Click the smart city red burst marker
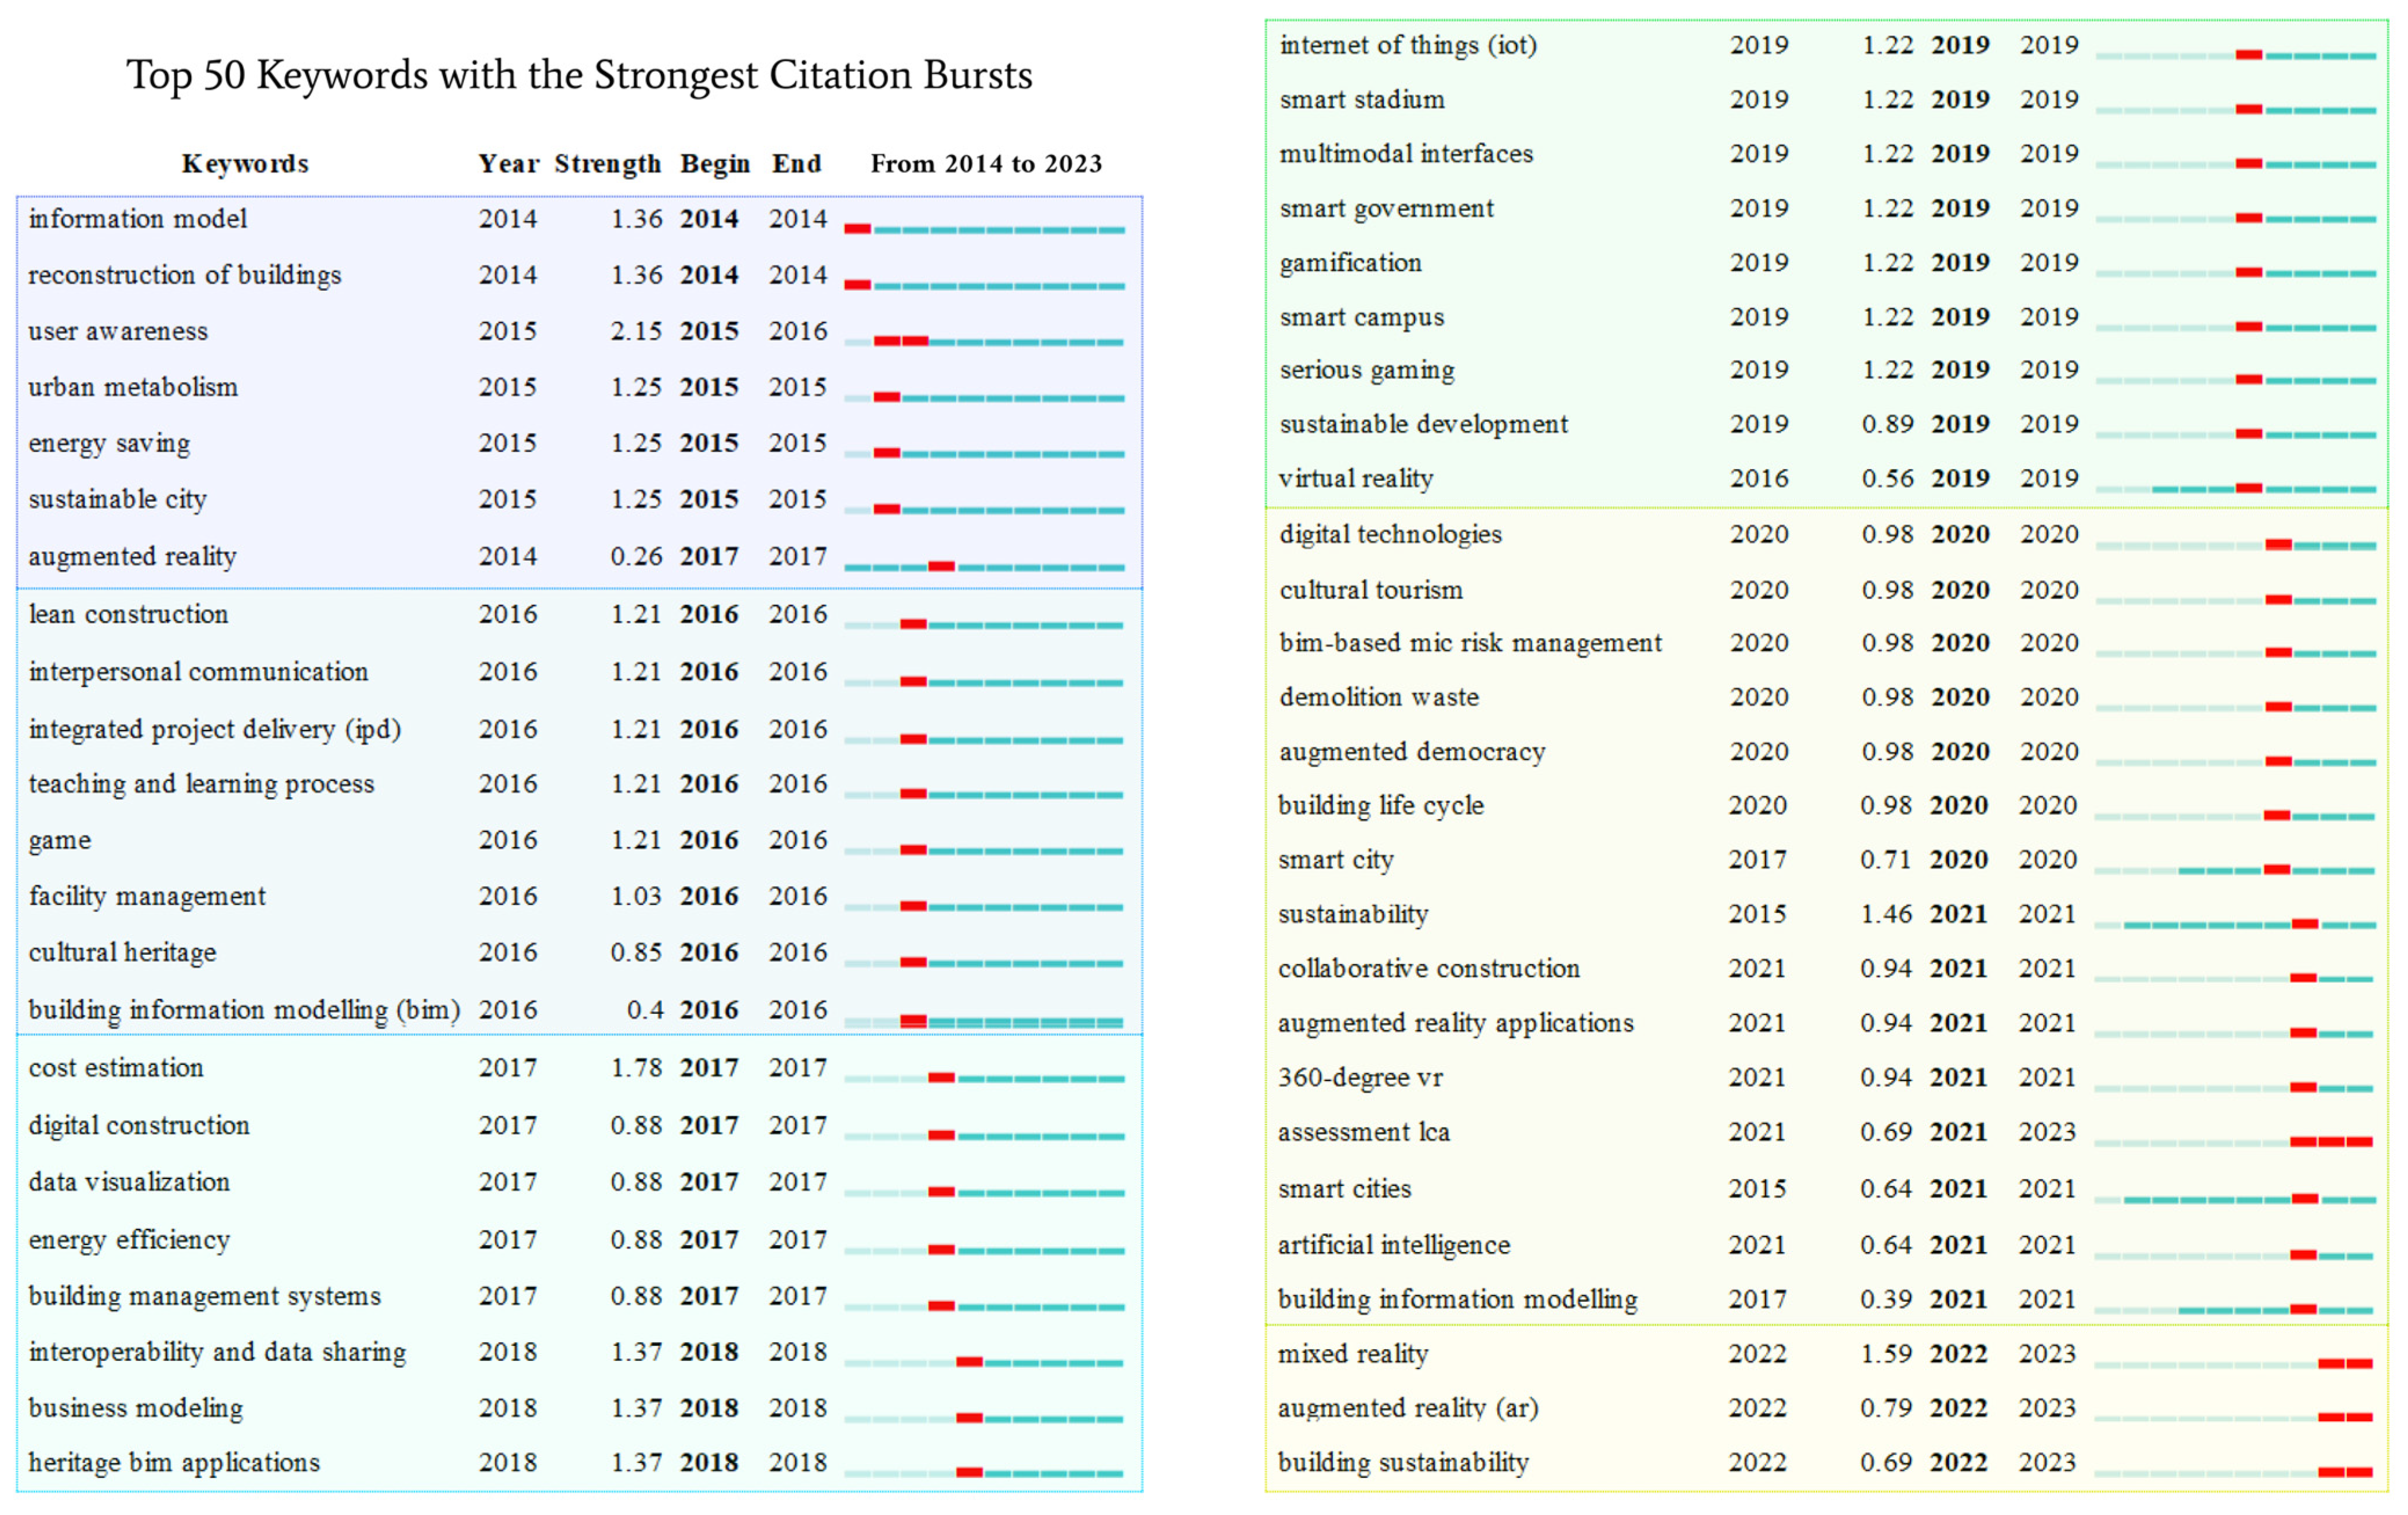 (x=2277, y=869)
